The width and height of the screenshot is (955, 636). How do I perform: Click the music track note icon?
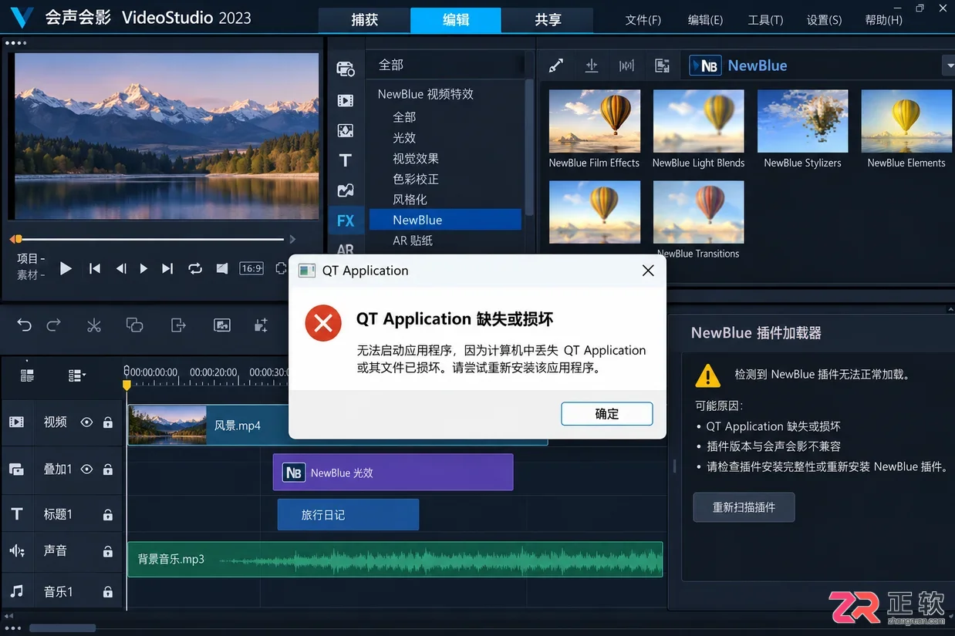tap(17, 591)
